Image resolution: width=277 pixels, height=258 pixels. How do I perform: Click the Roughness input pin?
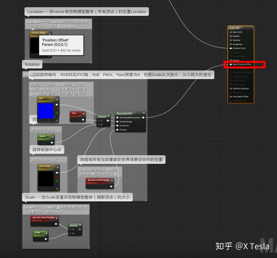click(231, 44)
